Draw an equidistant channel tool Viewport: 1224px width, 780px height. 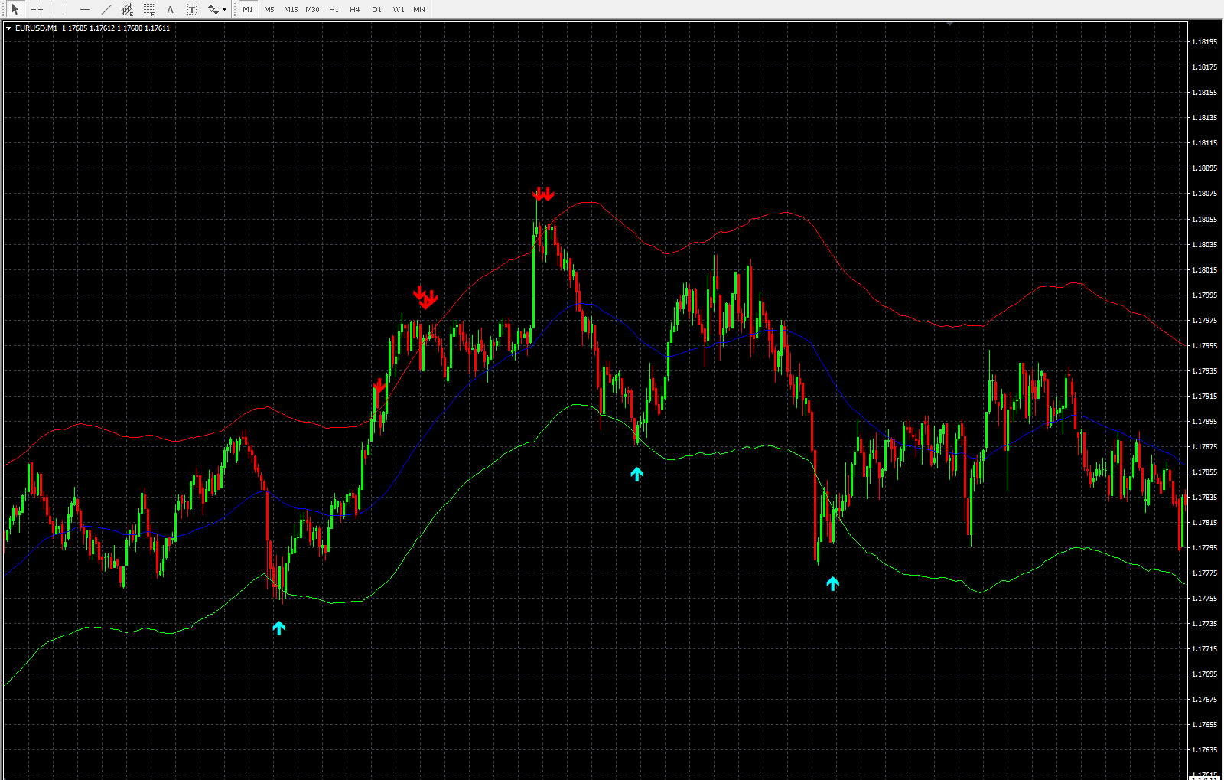click(x=127, y=9)
